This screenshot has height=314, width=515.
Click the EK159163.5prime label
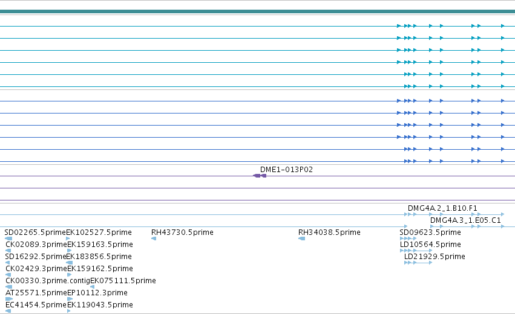pos(100,245)
